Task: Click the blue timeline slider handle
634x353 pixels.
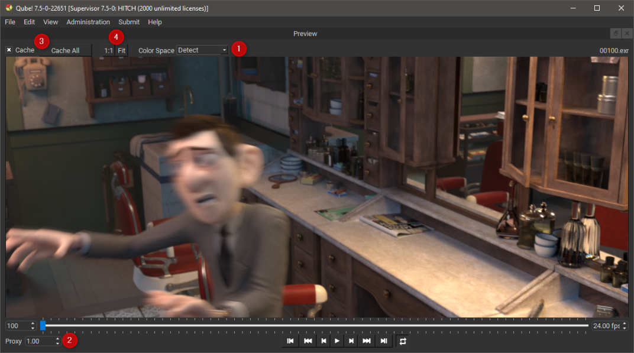Action: click(43, 326)
